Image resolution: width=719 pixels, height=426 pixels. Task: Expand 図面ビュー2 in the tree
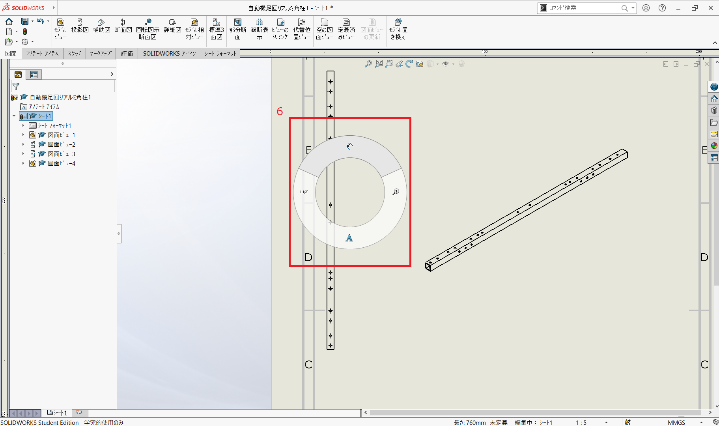(x=23, y=144)
